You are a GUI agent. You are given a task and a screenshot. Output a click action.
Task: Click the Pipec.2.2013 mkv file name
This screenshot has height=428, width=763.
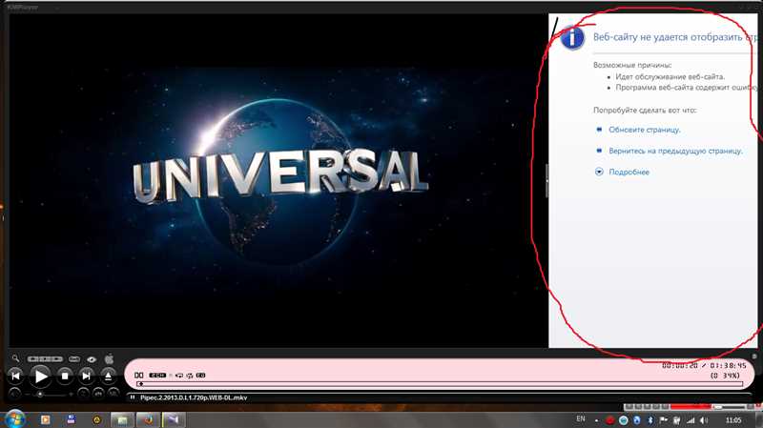pyautogui.click(x=194, y=397)
